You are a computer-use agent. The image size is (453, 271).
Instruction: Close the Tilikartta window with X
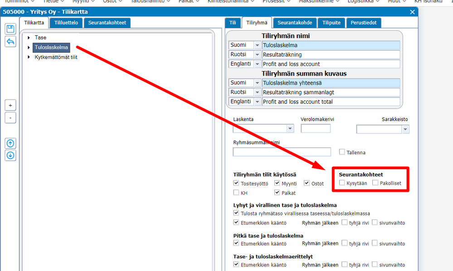click(412, 12)
